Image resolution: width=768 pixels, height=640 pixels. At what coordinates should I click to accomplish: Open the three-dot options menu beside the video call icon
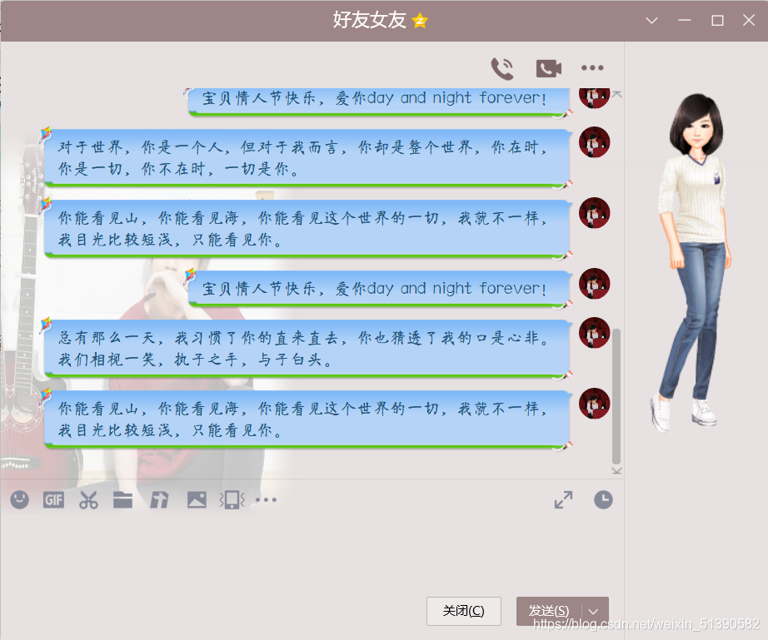(x=592, y=67)
